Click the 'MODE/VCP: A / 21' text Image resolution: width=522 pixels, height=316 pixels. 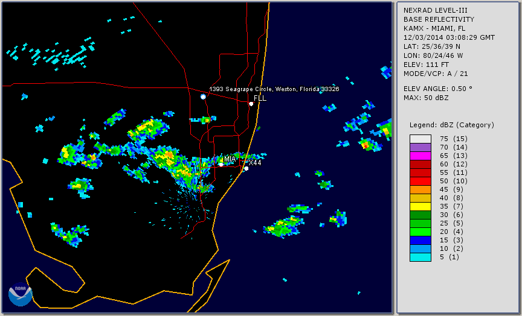436,74
